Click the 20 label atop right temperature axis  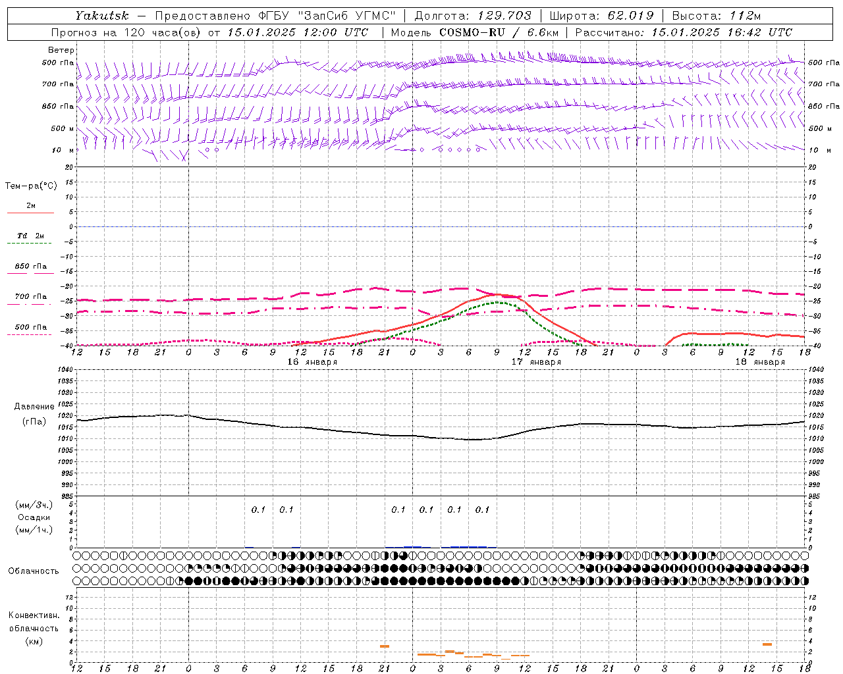tap(813, 167)
